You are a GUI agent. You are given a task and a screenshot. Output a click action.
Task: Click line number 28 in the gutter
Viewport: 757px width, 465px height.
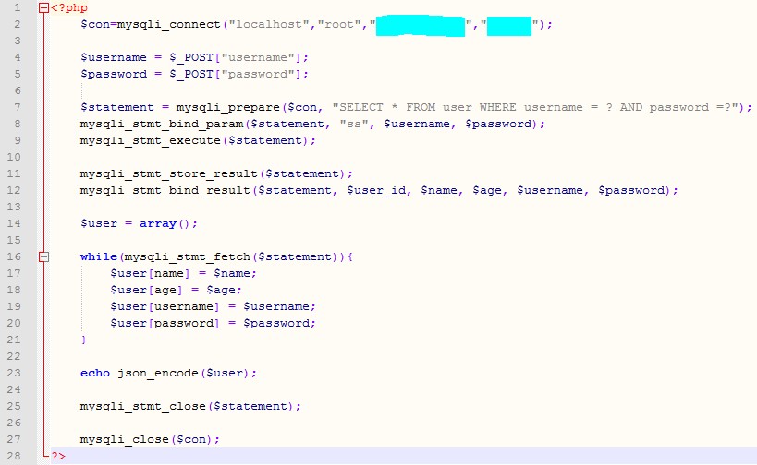14,456
